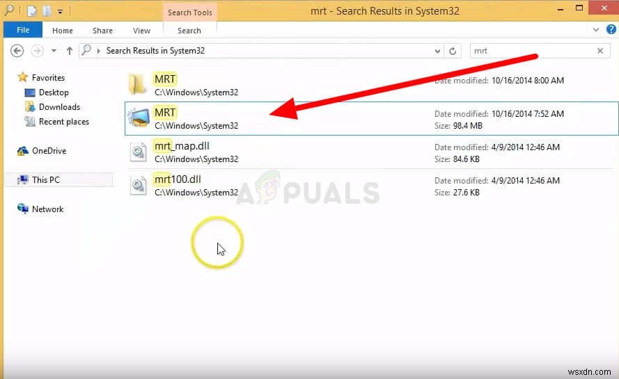Open the recent locations dropdown arrow
Image resolution: width=619 pixels, height=379 pixels.
point(54,51)
